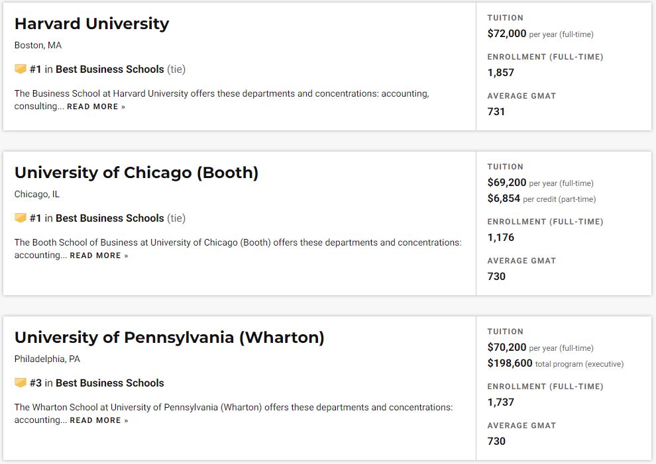The image size is (656, 464).
Task: Click Wharton's full-time enrollment value 1,737
Action: 501,402
